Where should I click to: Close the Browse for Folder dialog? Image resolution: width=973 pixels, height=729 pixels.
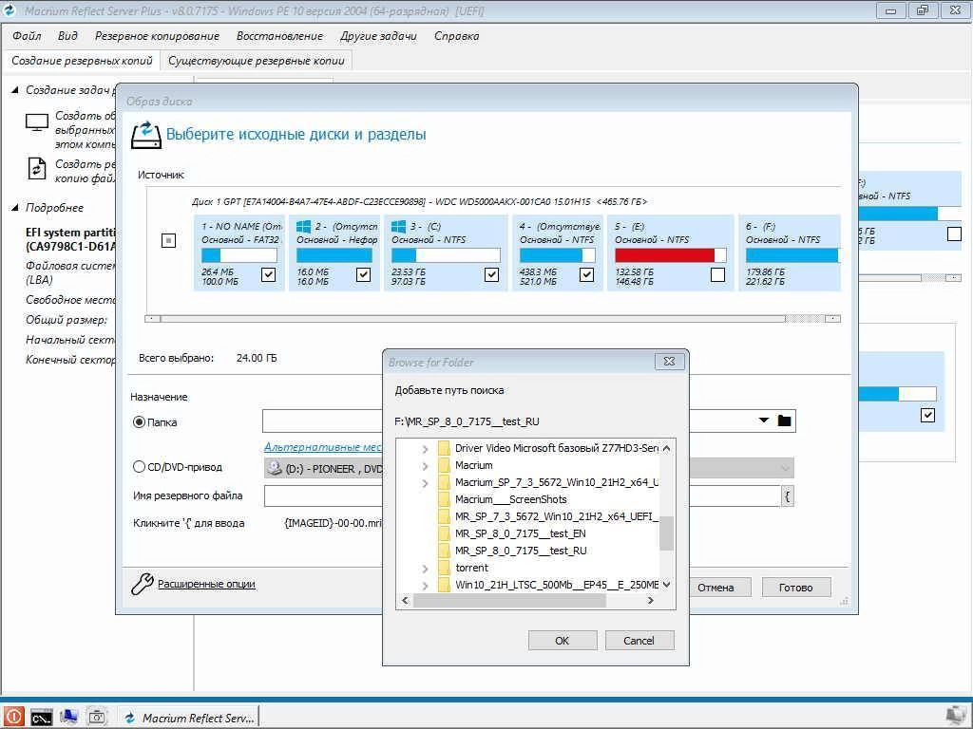670,362
